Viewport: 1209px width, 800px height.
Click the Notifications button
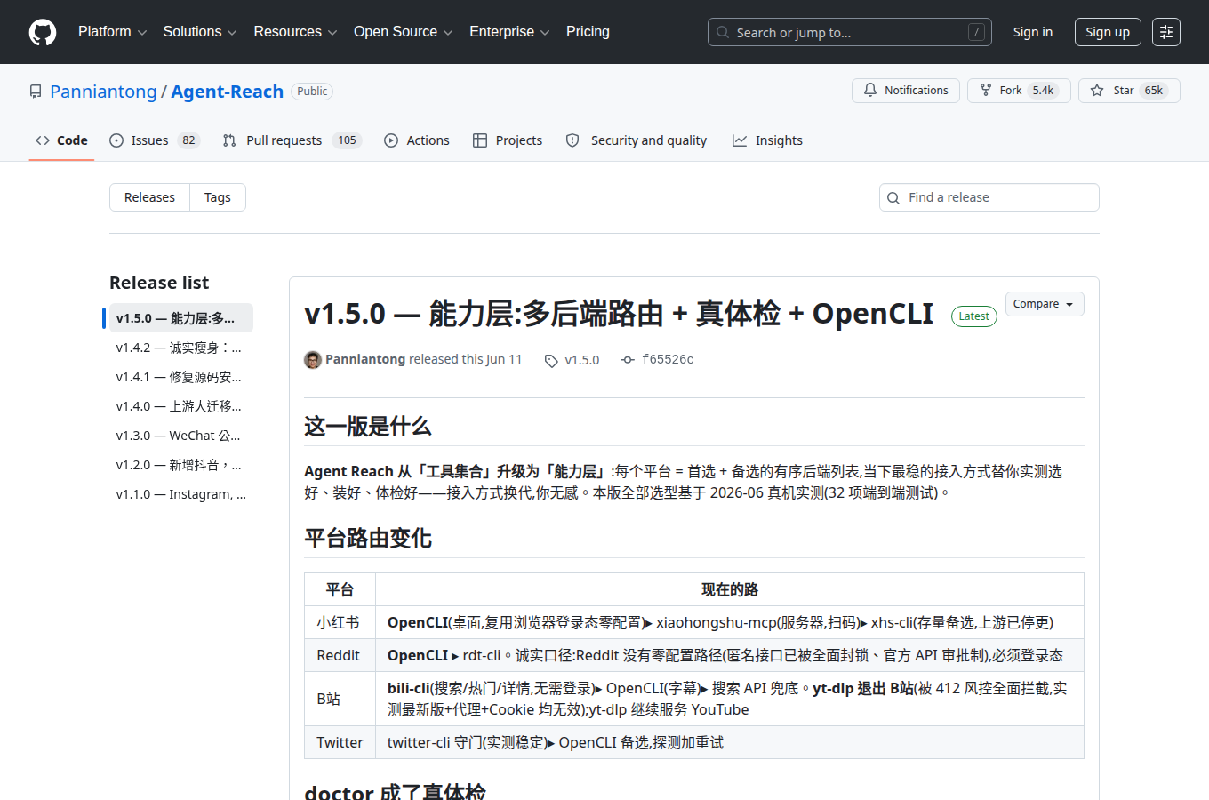(906, 91)
